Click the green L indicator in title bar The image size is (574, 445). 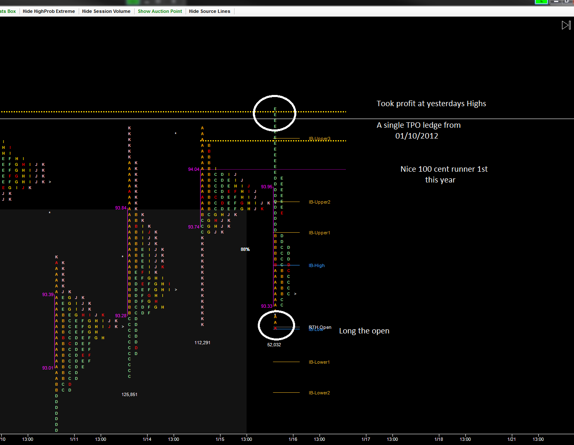click(541, 2)
